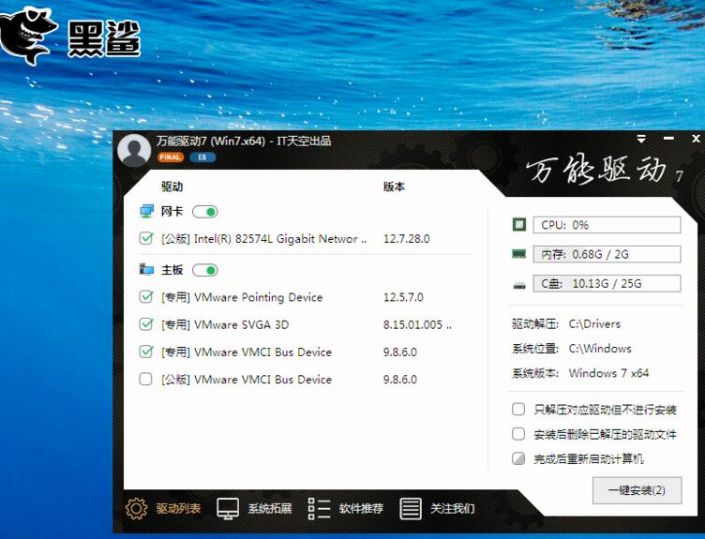Check the unchecked [公版] VMware VMCI Bus Device

145,380
